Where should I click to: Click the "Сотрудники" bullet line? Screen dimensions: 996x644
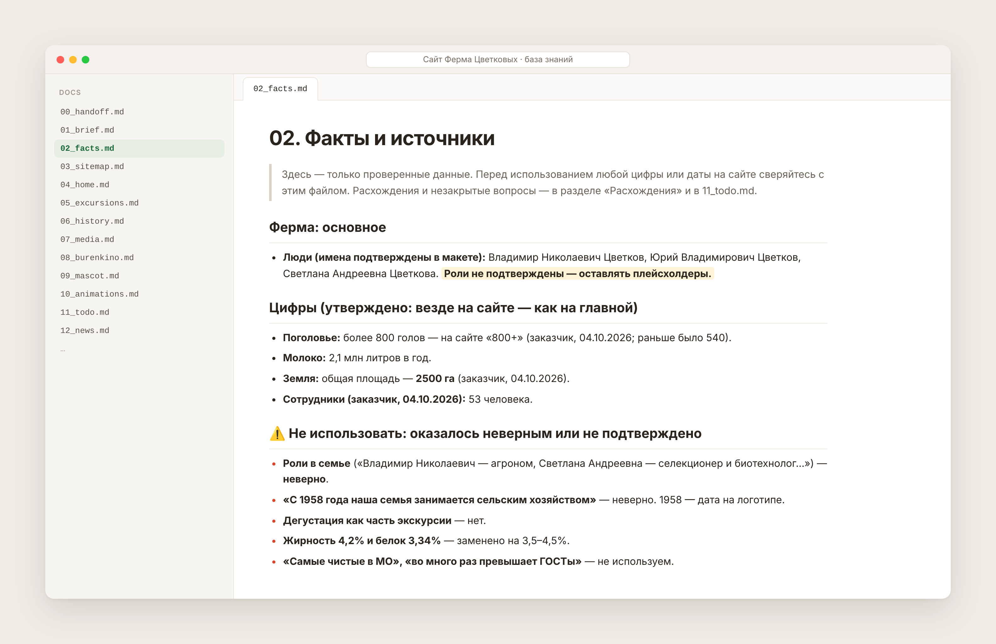407,399
